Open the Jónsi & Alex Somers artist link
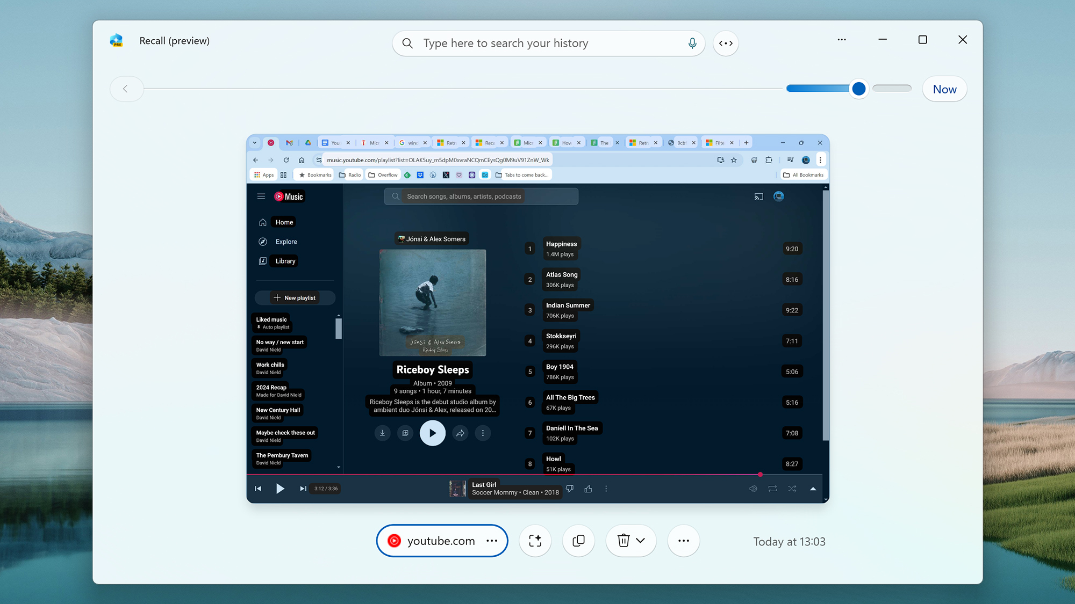 (x=432, y=239)
